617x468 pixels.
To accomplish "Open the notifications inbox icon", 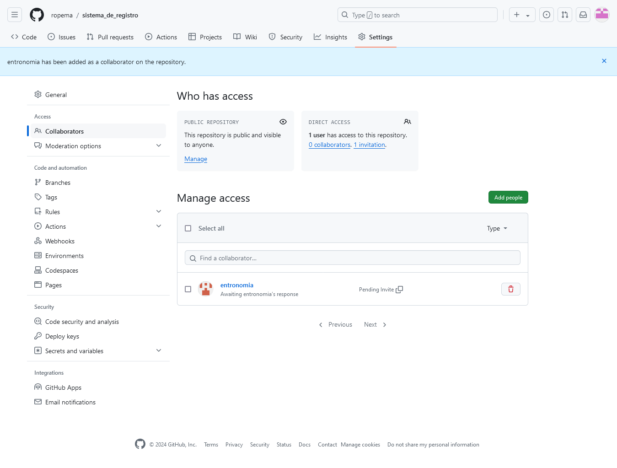I will pos(583,15).
